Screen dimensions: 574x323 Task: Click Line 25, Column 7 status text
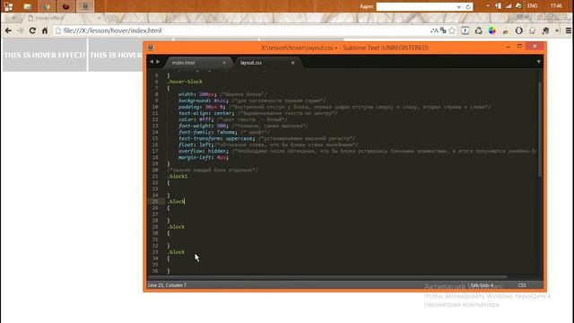[167, 285]
